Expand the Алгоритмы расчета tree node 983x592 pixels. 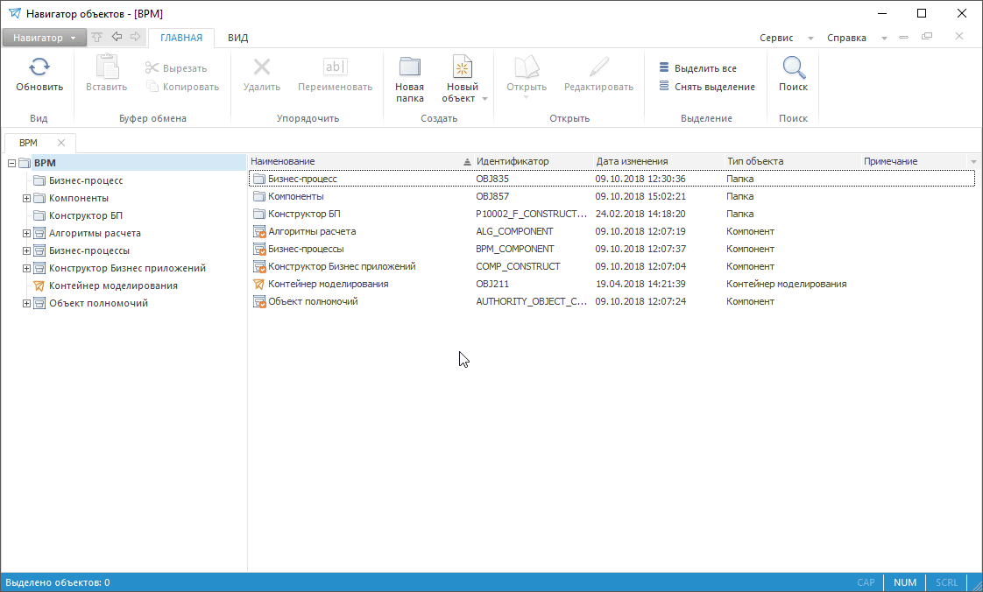click(x=27, y=233)
